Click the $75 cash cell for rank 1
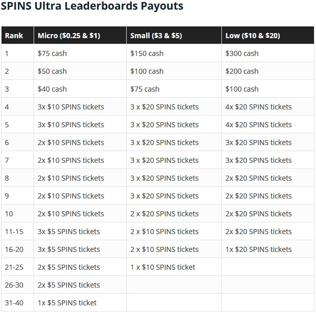 [x=80, y=53]
